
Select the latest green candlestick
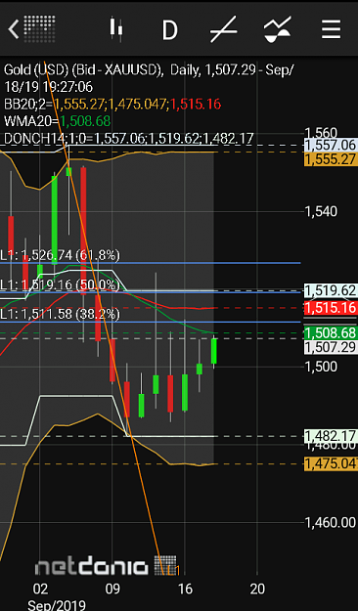point(214,351)
